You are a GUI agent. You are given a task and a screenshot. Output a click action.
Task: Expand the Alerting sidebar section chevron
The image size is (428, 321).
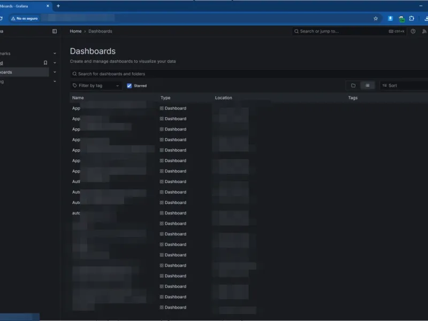pos(55,81)
